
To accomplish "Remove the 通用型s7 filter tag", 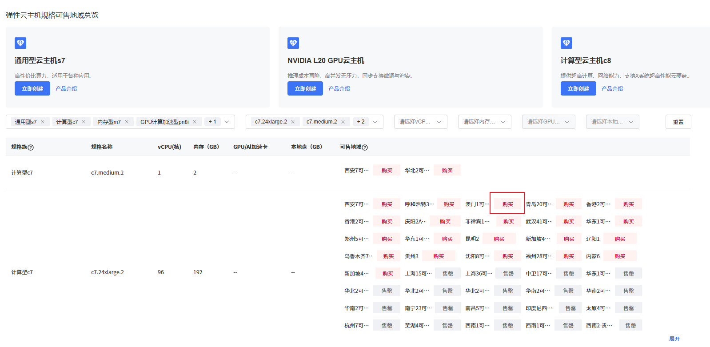I will point(43,122).
